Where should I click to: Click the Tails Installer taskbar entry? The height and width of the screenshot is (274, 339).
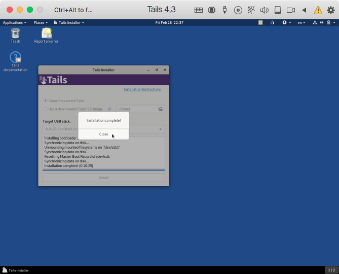tap(16, 270)
